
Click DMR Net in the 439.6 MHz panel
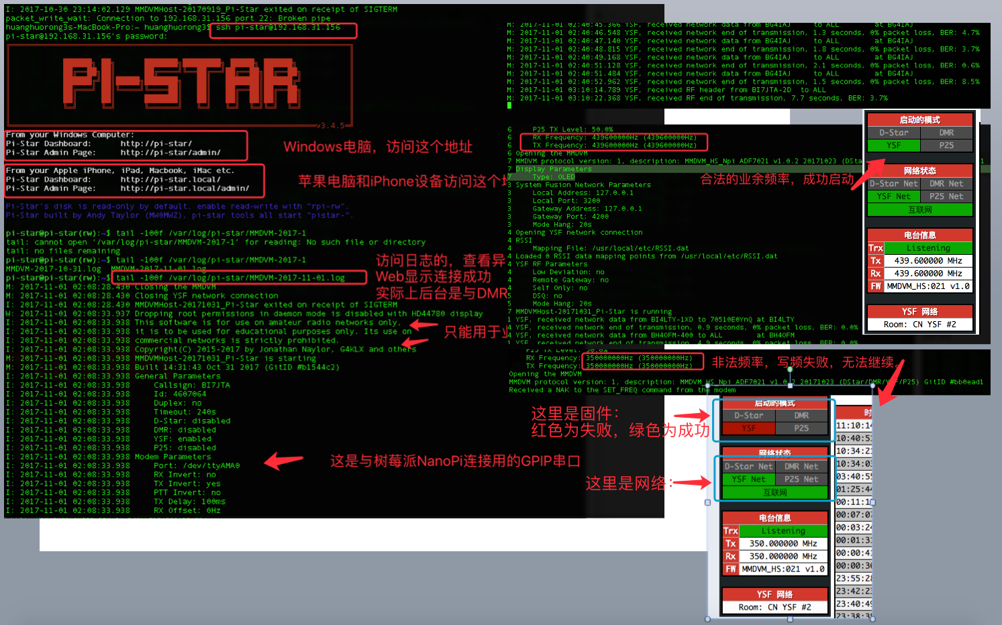click(946, 184)
